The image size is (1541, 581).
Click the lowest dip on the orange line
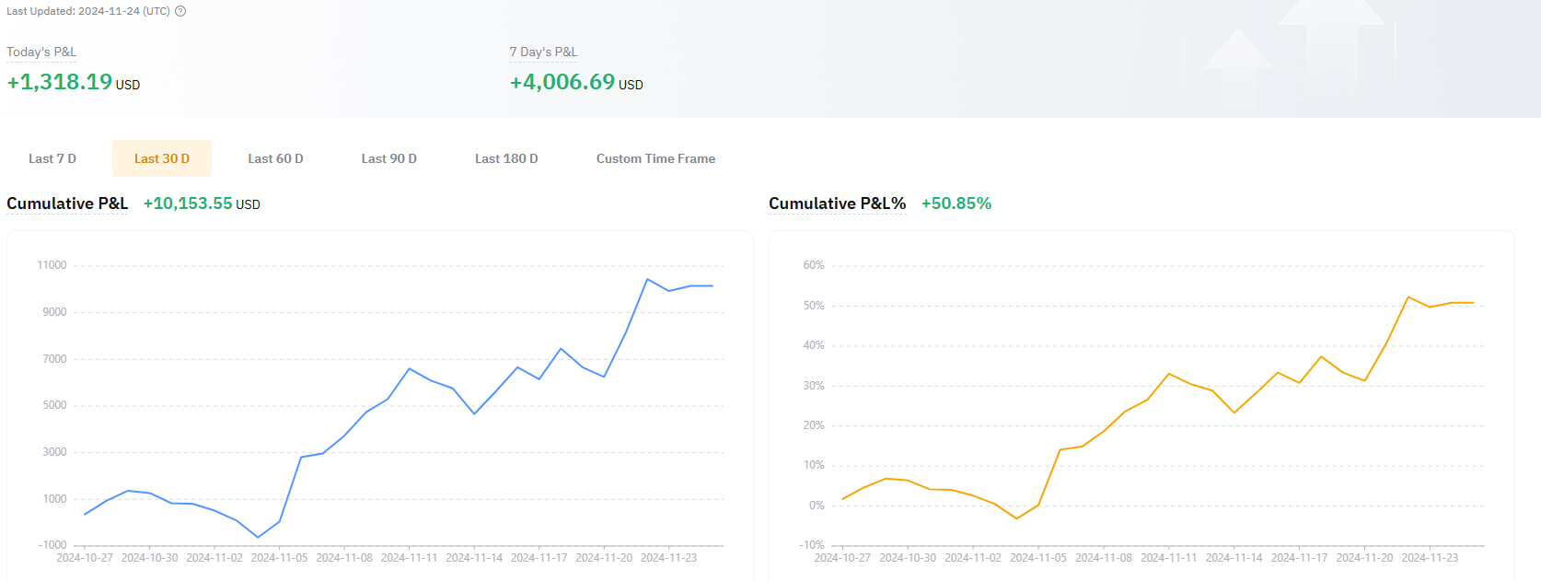pyautogui.click(x=1016, y=518)
